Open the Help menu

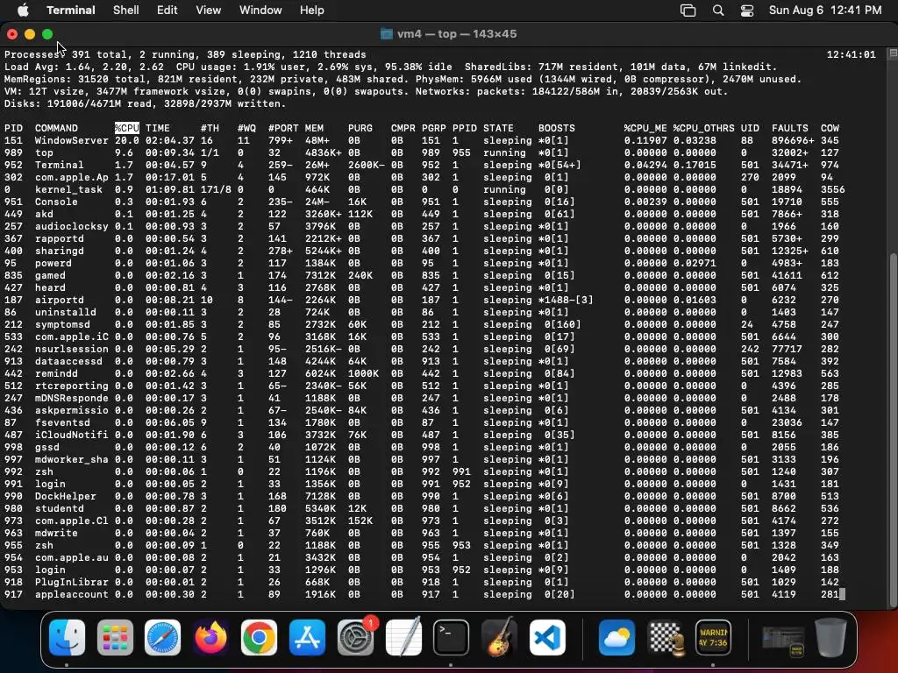(311, 11)
